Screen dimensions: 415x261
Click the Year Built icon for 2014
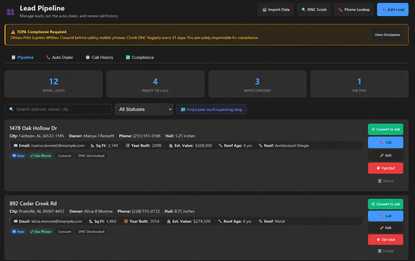pos(126,221)
